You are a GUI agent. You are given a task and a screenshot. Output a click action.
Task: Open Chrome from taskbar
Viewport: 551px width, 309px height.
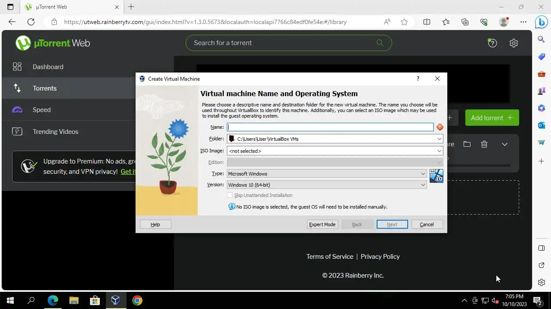[x=137, y=300]
